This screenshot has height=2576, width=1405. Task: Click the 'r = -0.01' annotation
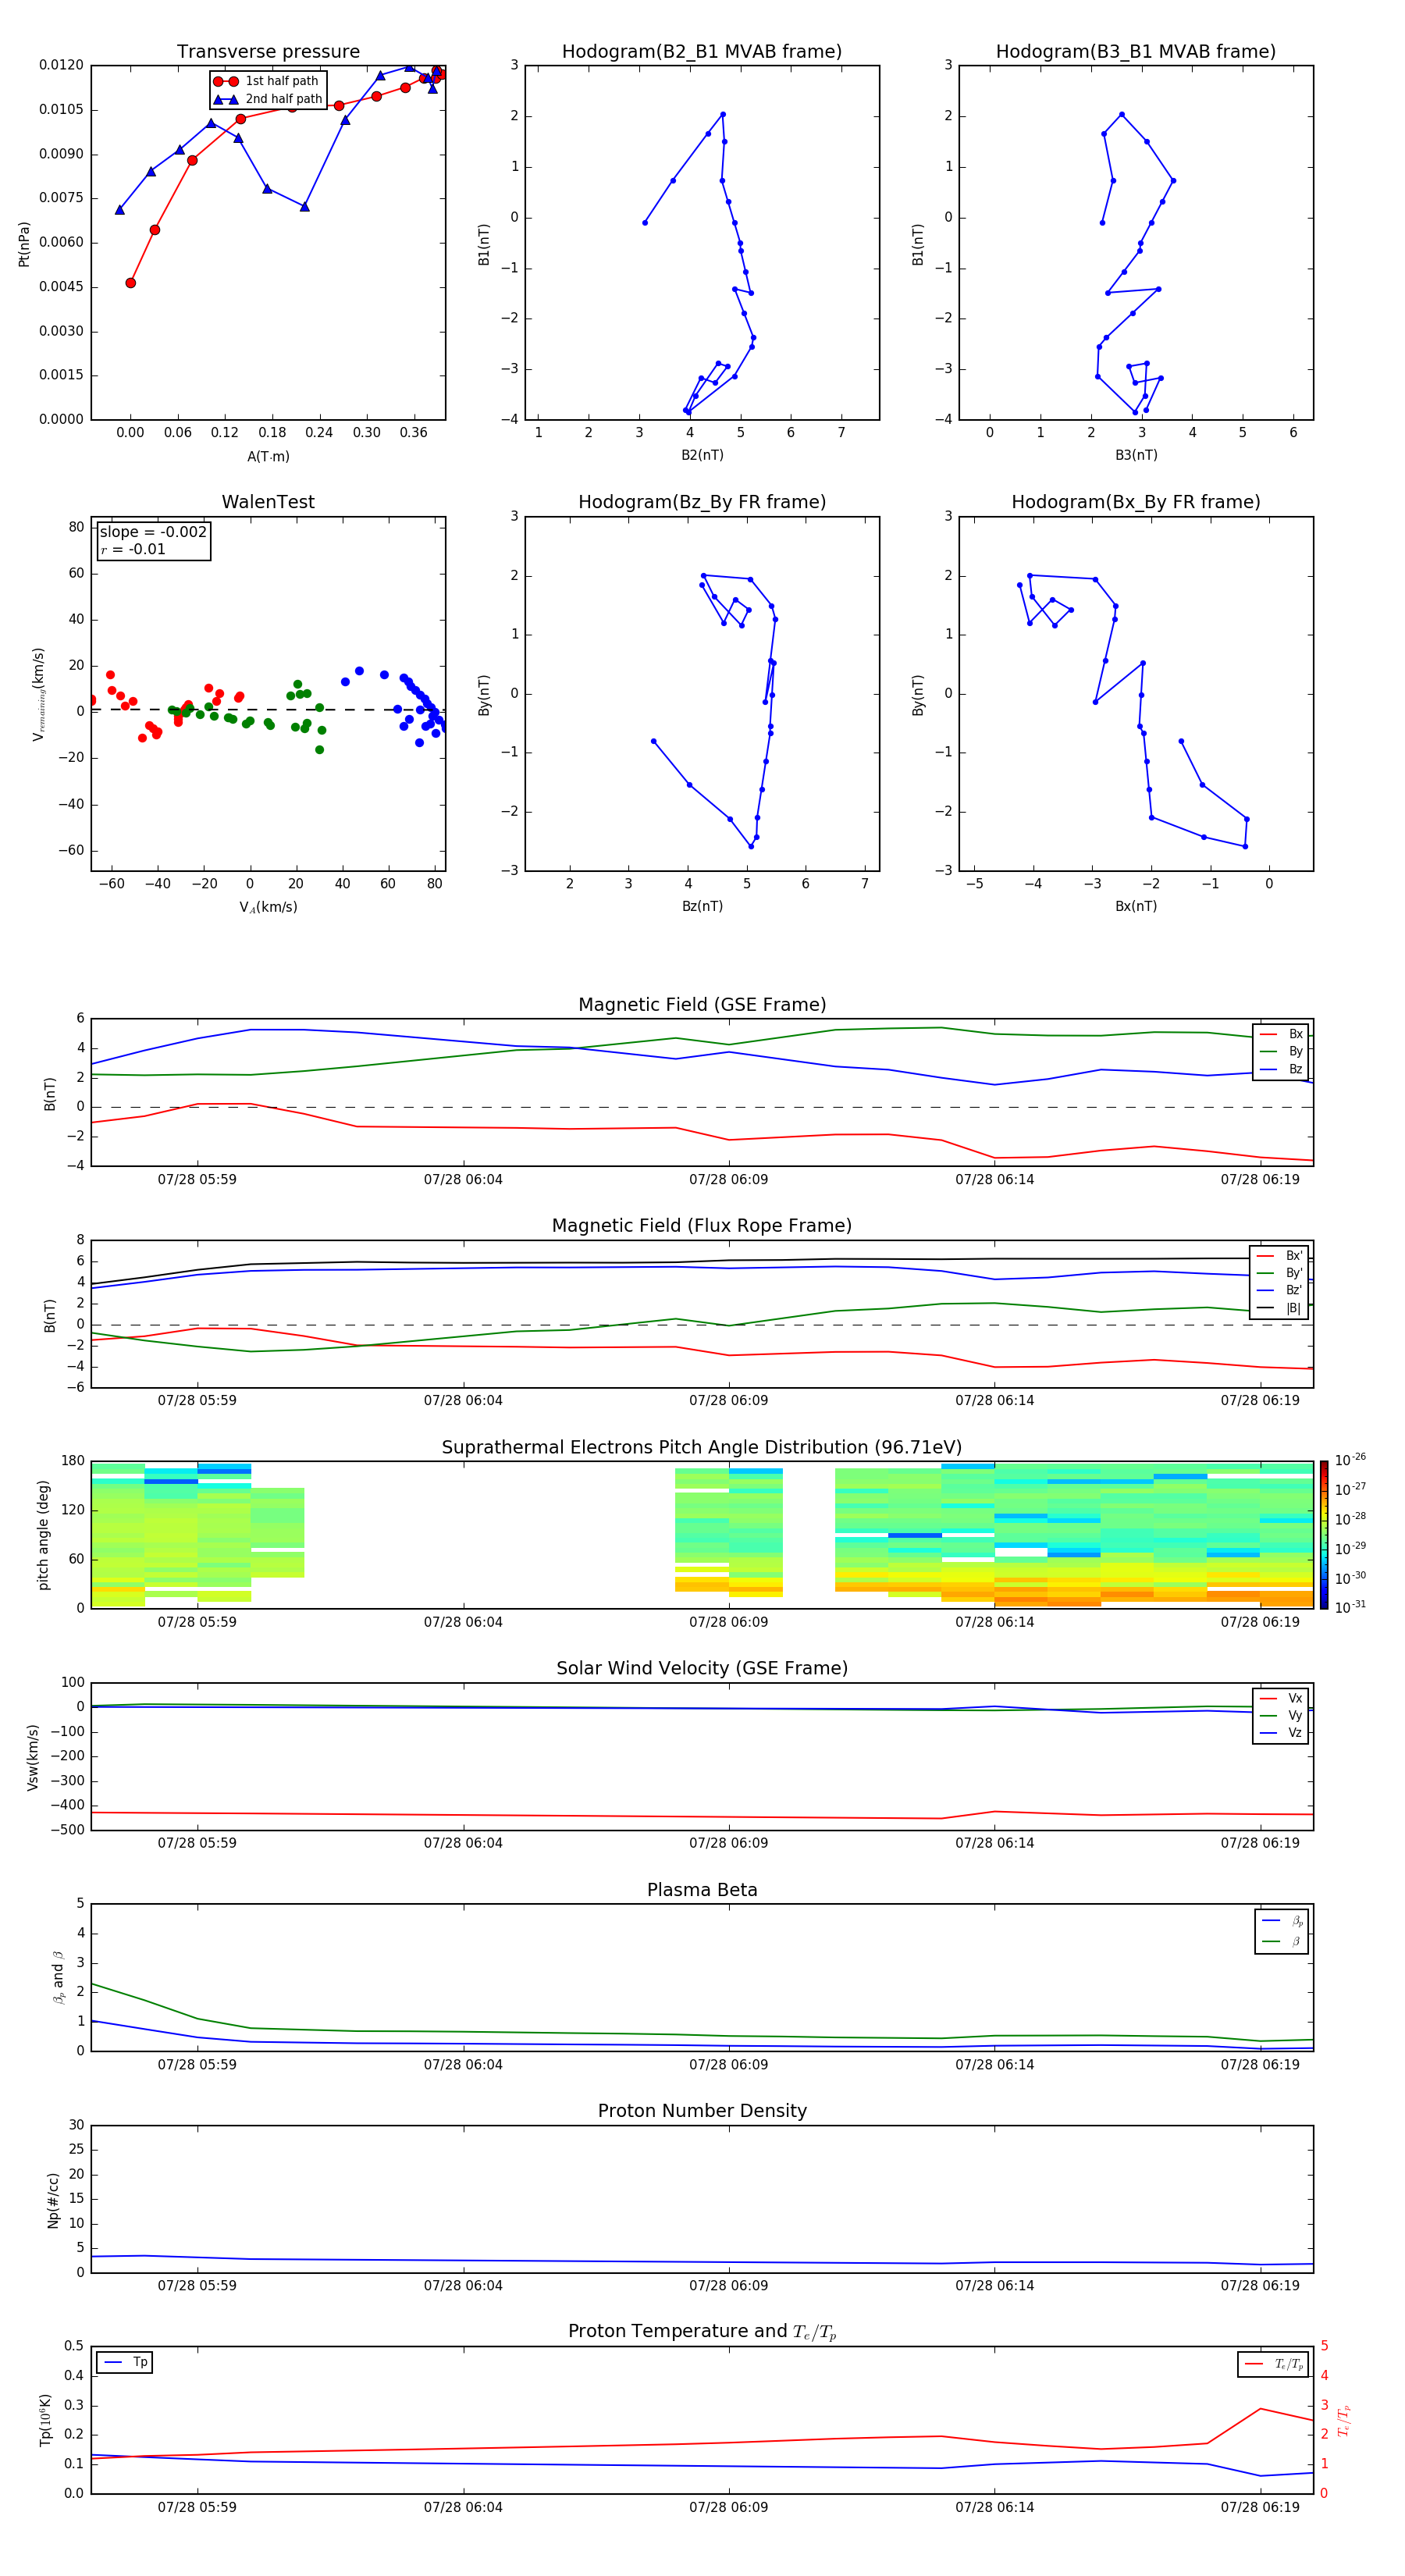click(133, 549)
